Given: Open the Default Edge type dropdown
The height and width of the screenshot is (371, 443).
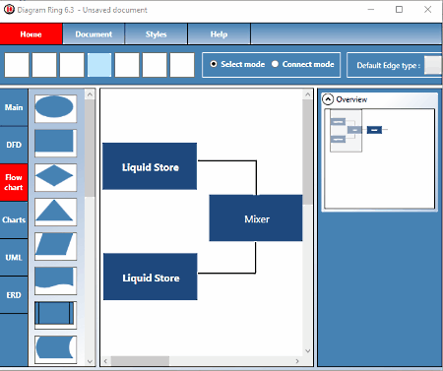Looking at the screenshot, I should point(433,65).
